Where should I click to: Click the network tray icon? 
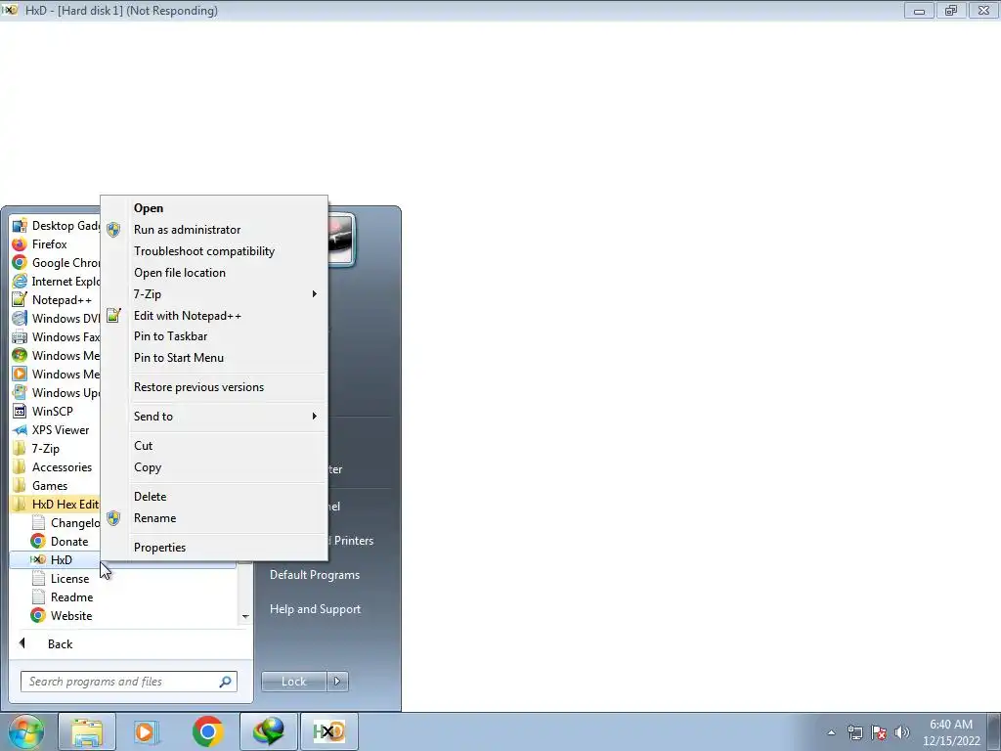pyautogui.click(x=854, y=732)
